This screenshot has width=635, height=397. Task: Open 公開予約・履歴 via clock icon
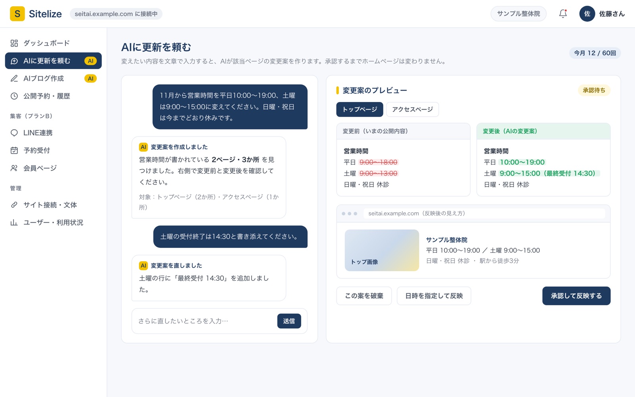click(14, 96)
